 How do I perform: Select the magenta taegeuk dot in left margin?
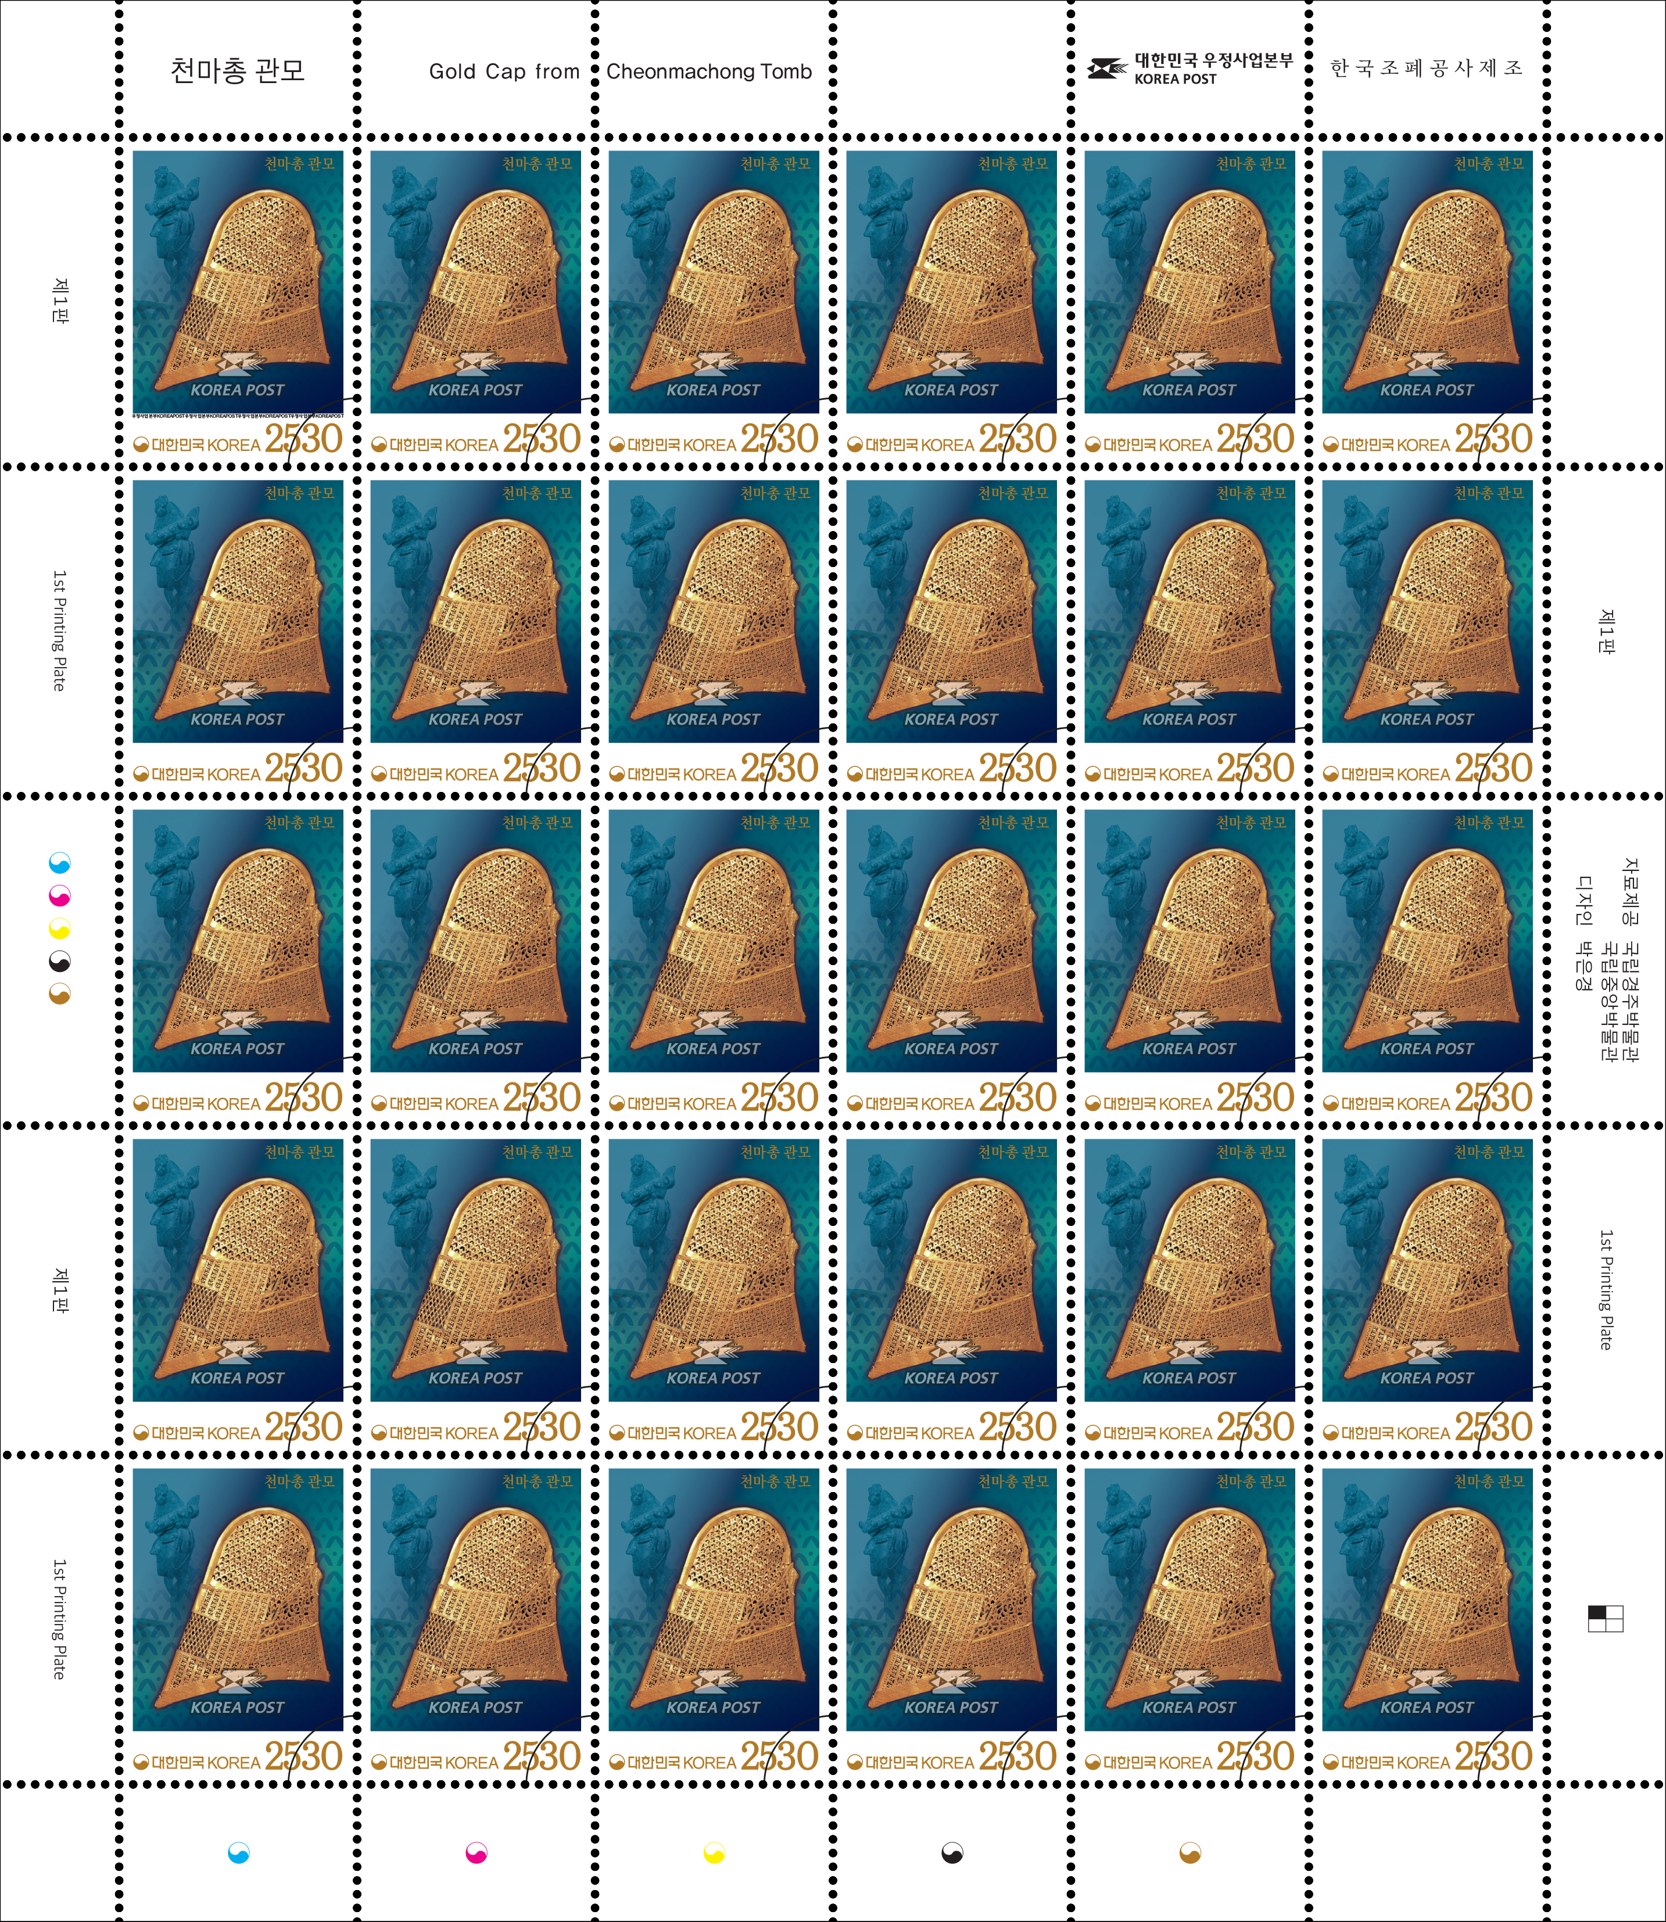59,897
